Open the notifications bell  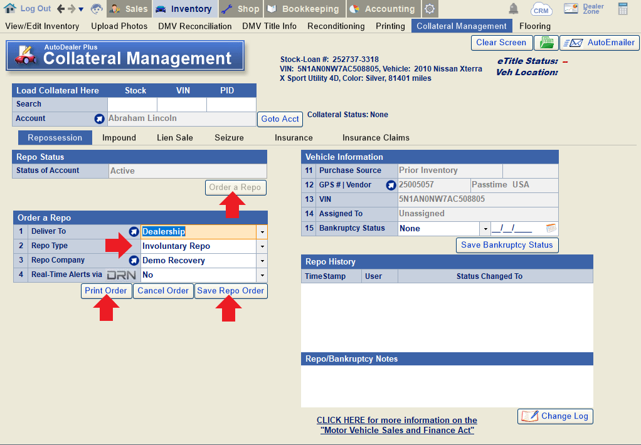(x=514, y=9)
